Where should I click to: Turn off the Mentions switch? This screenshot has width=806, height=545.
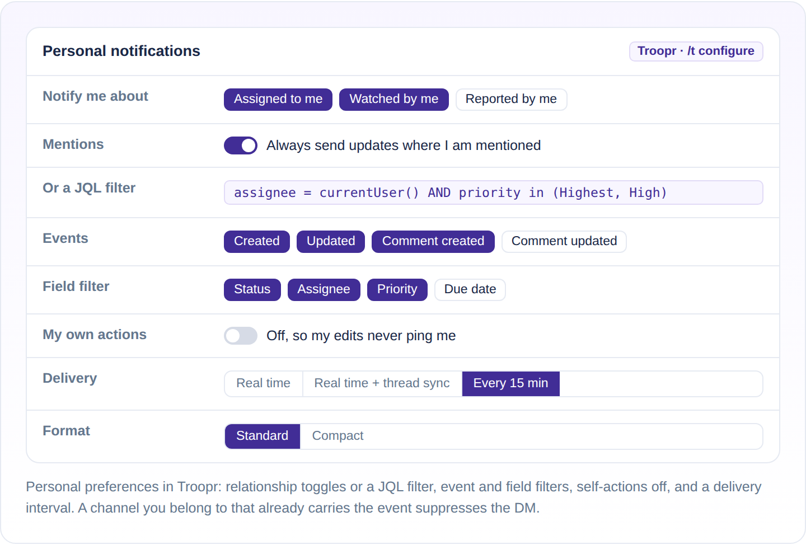(241, 145)
